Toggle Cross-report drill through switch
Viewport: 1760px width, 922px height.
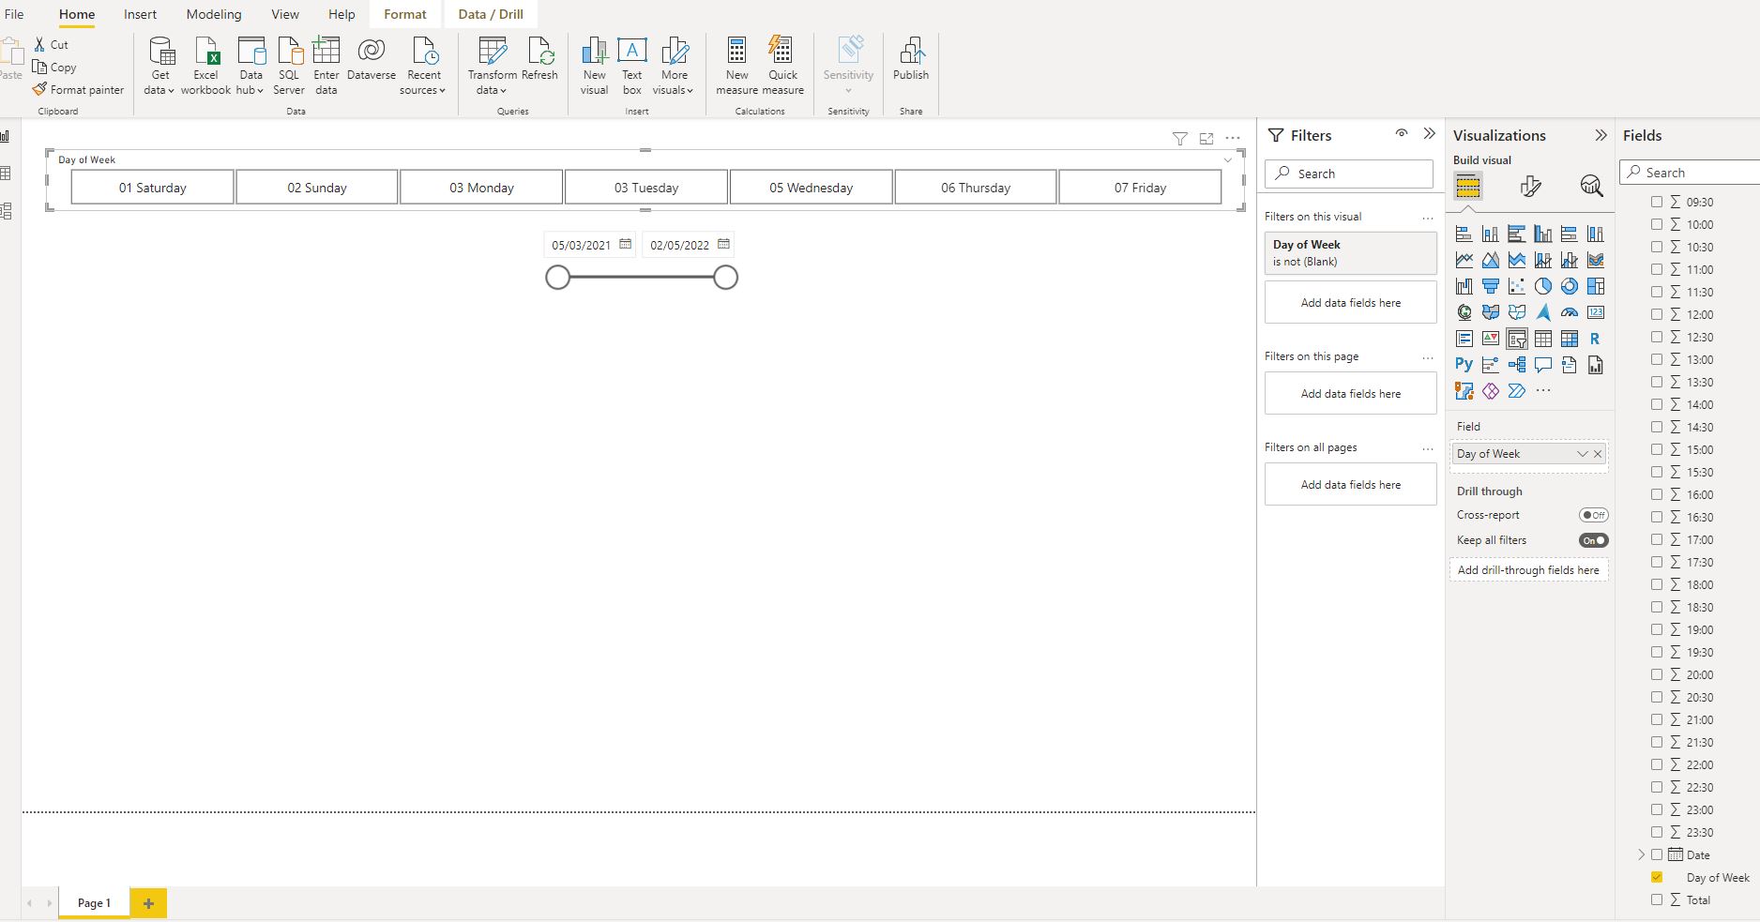1593,515
